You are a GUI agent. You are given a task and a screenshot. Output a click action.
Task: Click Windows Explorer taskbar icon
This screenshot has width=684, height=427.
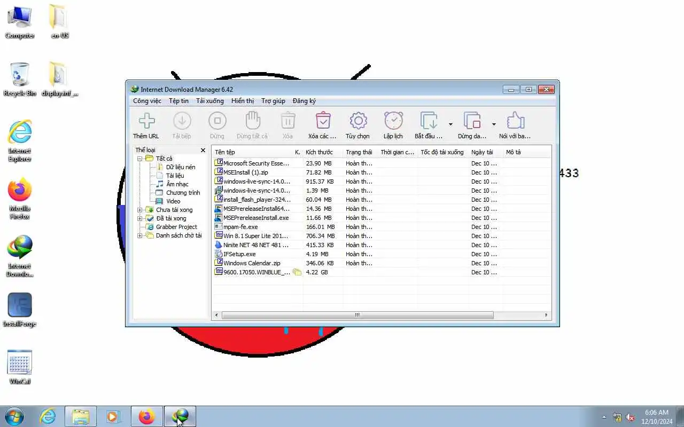pos(81,416)
